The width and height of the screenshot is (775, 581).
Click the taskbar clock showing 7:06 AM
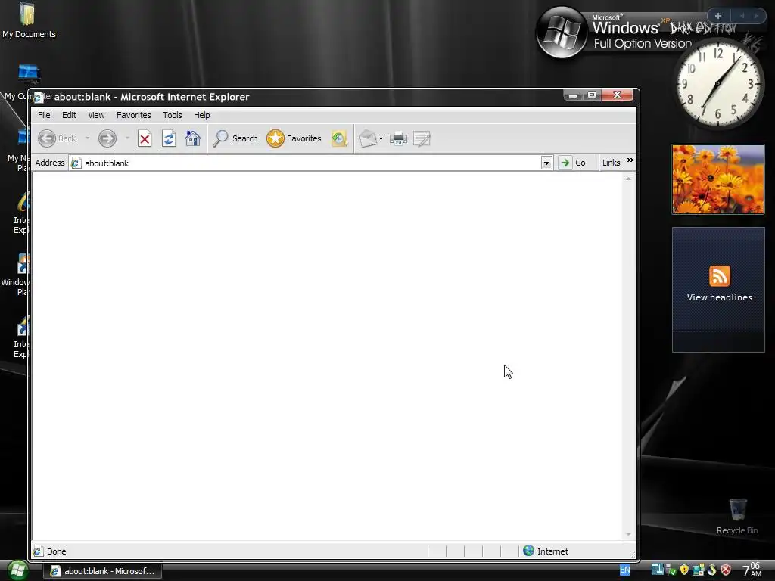click(752, 570)
